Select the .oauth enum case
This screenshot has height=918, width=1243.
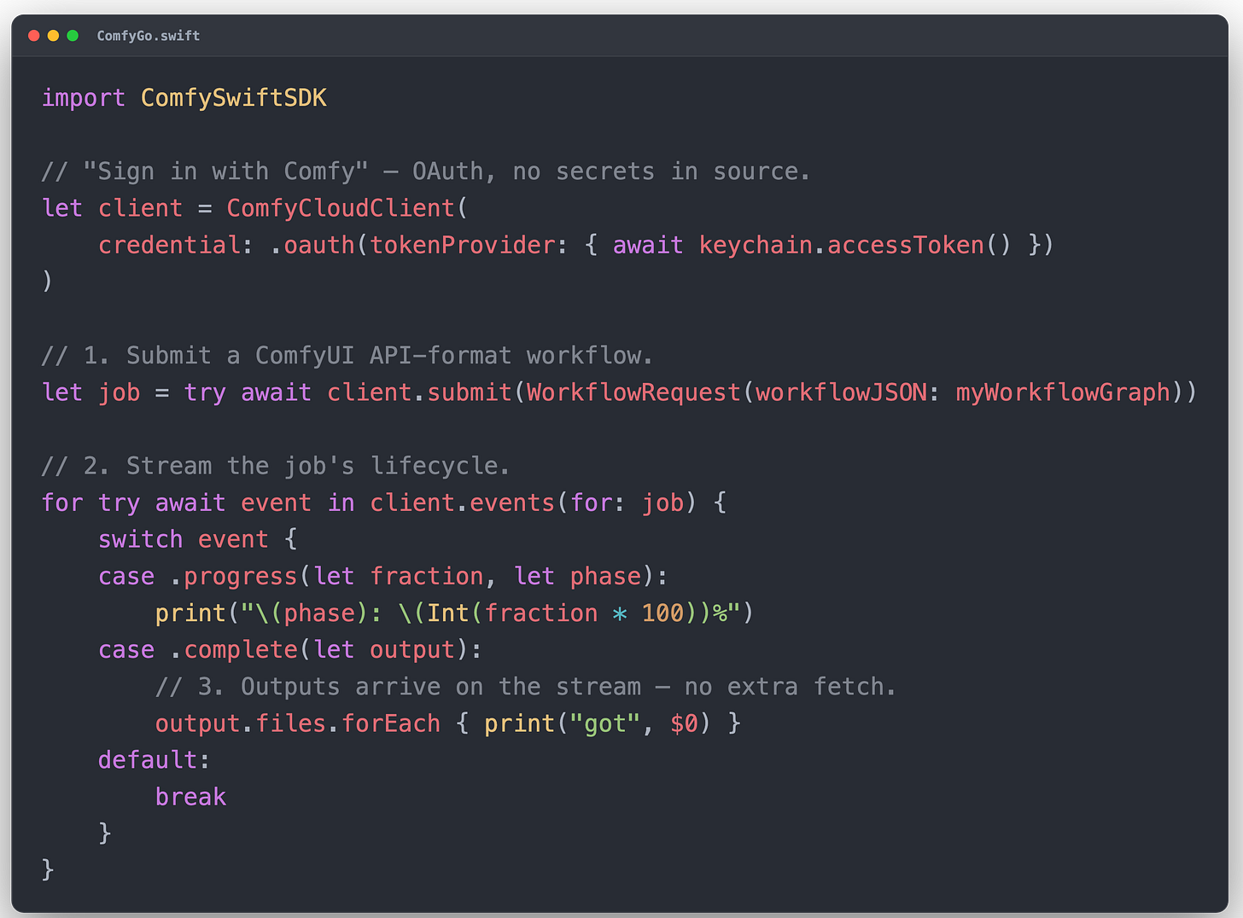(x=312, y=245)
